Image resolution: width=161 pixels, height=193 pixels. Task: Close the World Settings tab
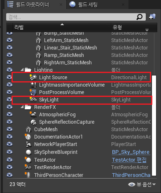pyautogui.click(x=123, y=5)
